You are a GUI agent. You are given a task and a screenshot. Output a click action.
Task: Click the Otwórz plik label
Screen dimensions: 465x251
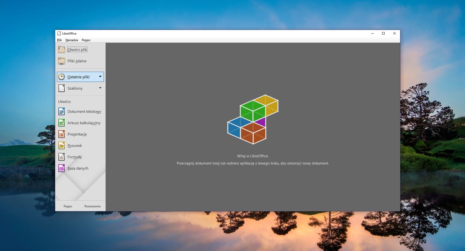pyautogui.click(x=77, y=50)
